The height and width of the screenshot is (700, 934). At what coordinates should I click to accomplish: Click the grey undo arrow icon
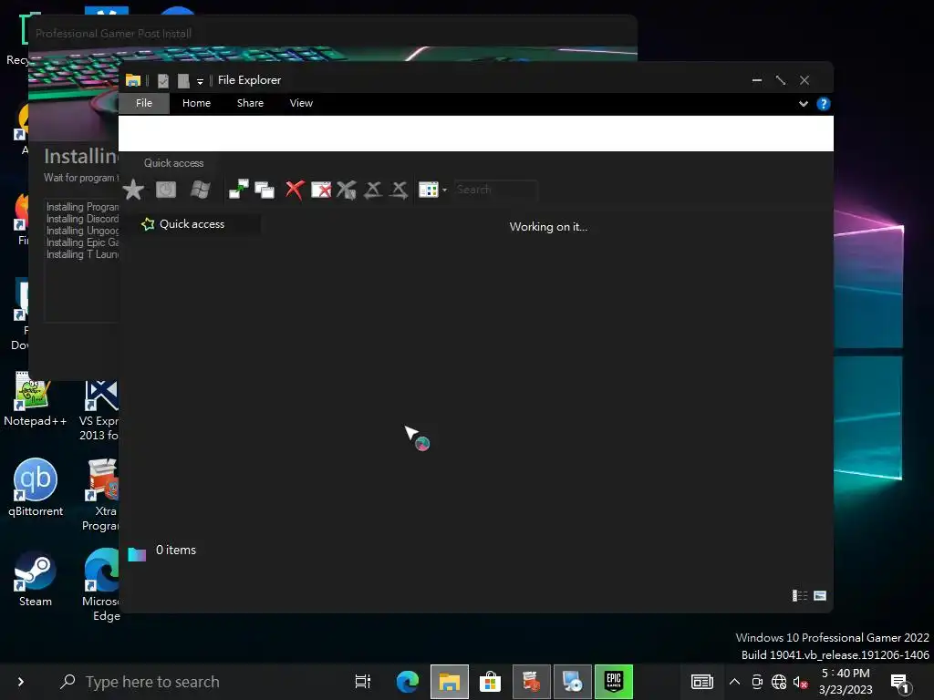[x=373, y=190]
